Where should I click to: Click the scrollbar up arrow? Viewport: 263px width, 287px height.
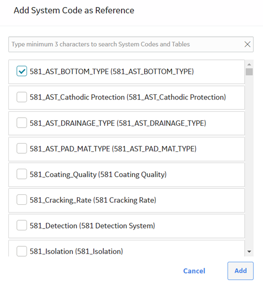pyautogui.click(x=249, y=64)
